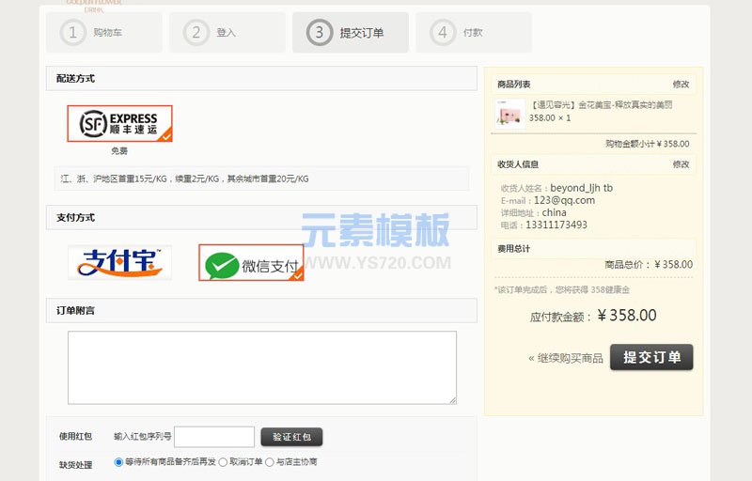This screenshot has width=752, height=481.
Task: Select step 3 提交订单
Action: click(351, 33)
